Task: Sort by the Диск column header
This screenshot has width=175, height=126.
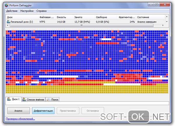Action: point(22,17)
